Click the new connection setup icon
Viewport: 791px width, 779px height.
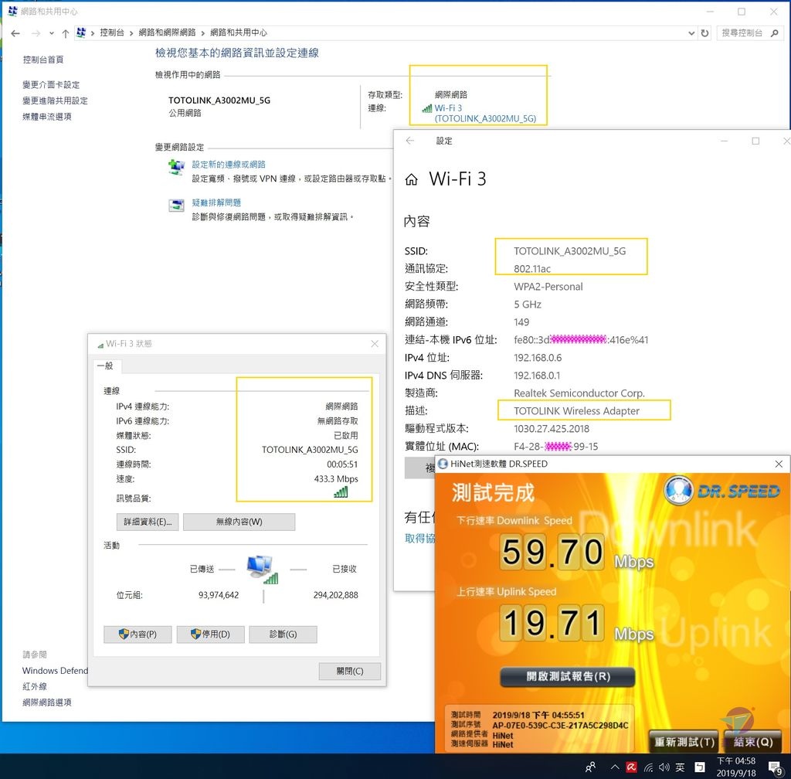click(x=177, y=166)
